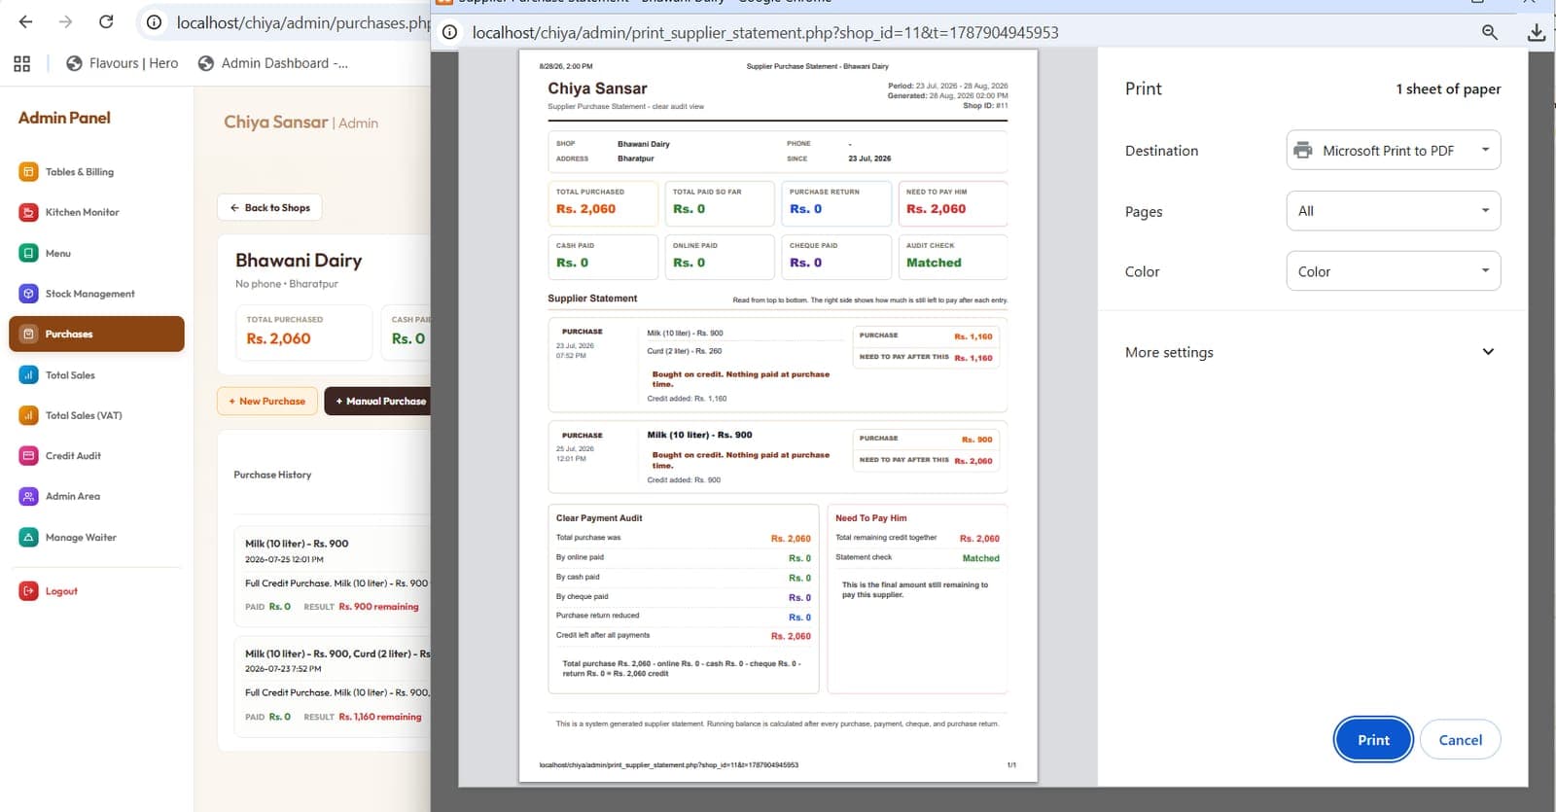Click the zoom magnifier icon in the popup
This screenshot has height=812, width=1556.
(1489, 32)
